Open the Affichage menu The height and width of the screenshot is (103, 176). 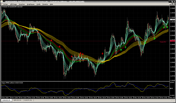click(14, 4)
